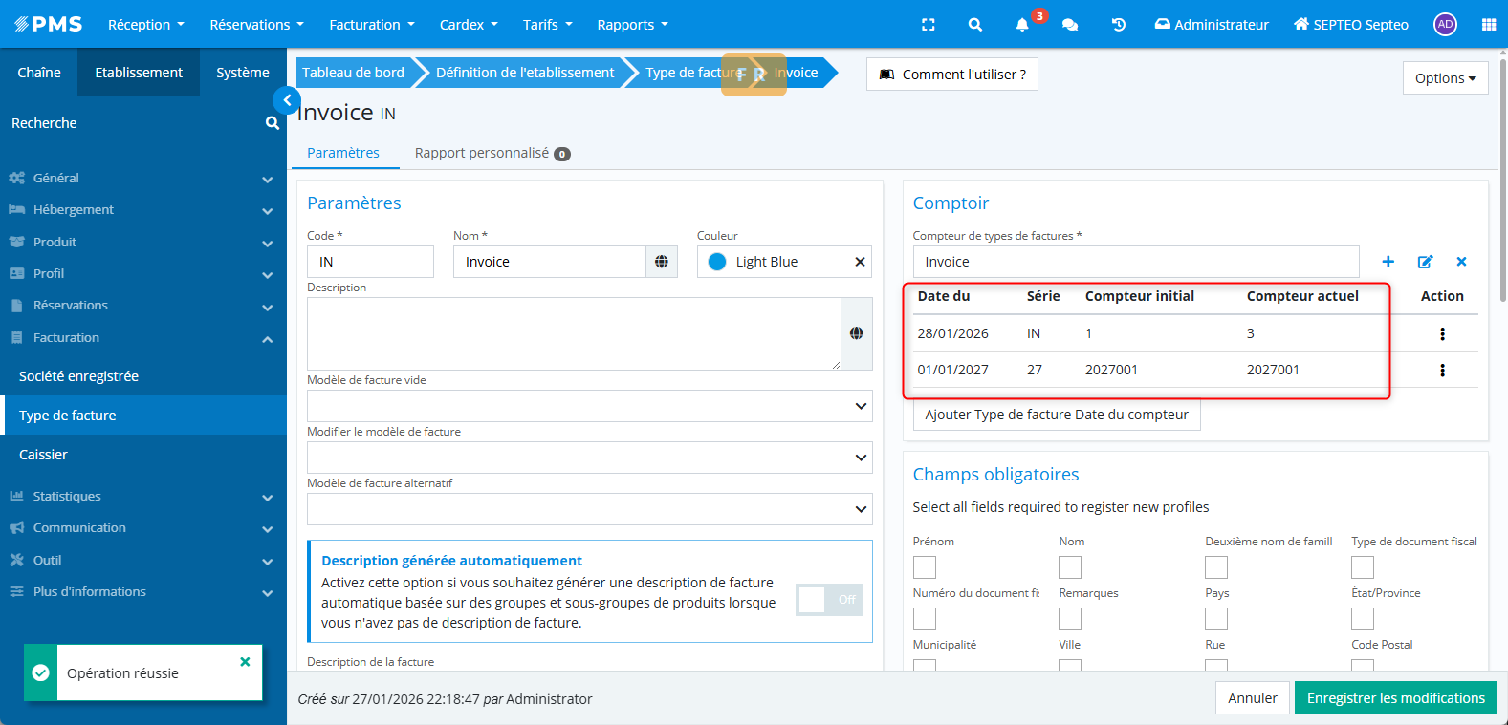The image size is (1508, 725).
Task: Open the chat messages icon
Action: pyautogui.click(x=1070, y=25)
